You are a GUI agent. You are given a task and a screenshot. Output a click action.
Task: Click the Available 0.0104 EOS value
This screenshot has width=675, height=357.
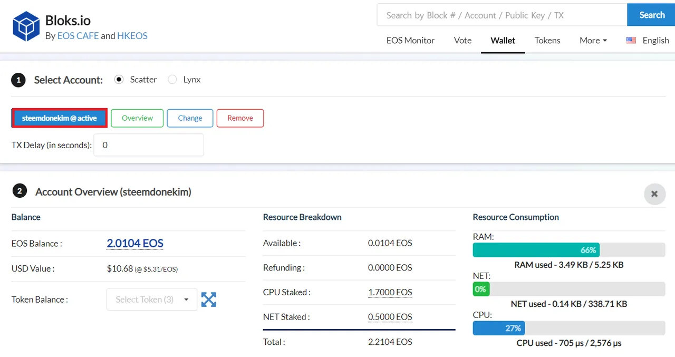(390, 243)
